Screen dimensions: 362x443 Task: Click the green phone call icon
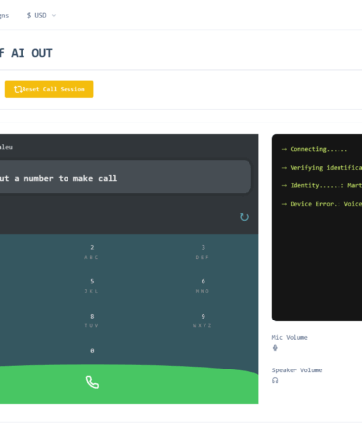92,382
